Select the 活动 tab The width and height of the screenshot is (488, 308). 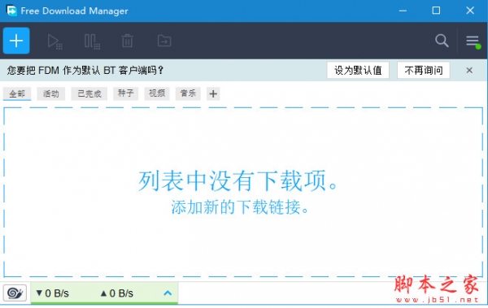click(50, 93)
